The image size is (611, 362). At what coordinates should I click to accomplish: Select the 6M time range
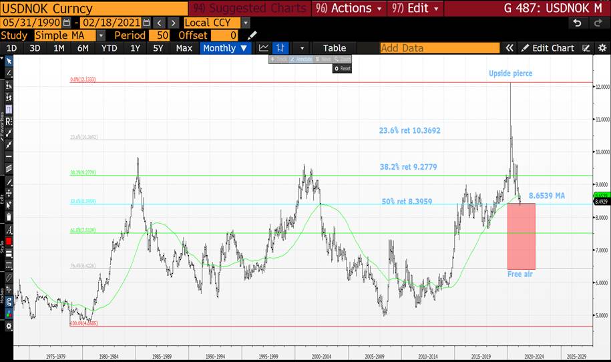(x=83, y=48)
